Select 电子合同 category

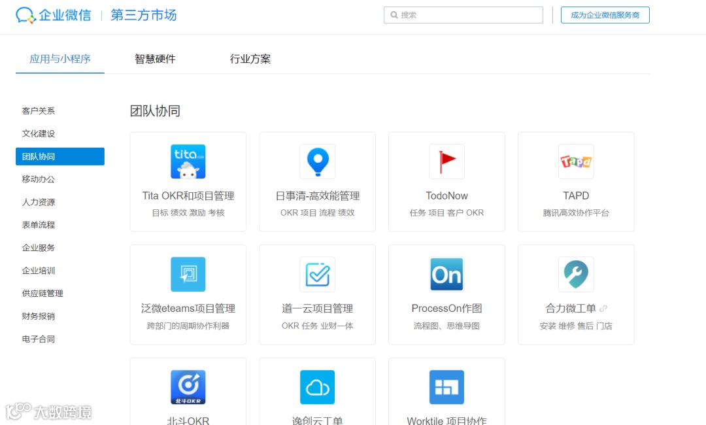tap(39, 339)
